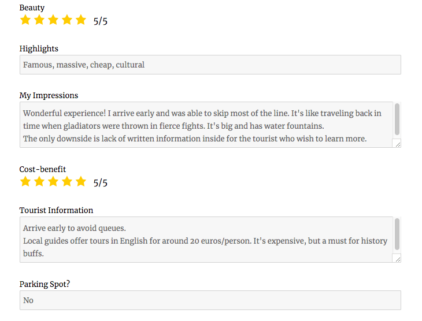Click the Beauty 5/5 rating text
This screenshot has width=422, height=321.
click(x=101, y=21)
